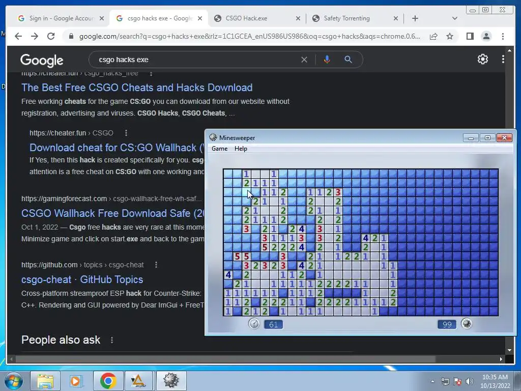This screenshot has height=391, width=521.
Task: Click the address bar URL field
Action: [249, 36]
